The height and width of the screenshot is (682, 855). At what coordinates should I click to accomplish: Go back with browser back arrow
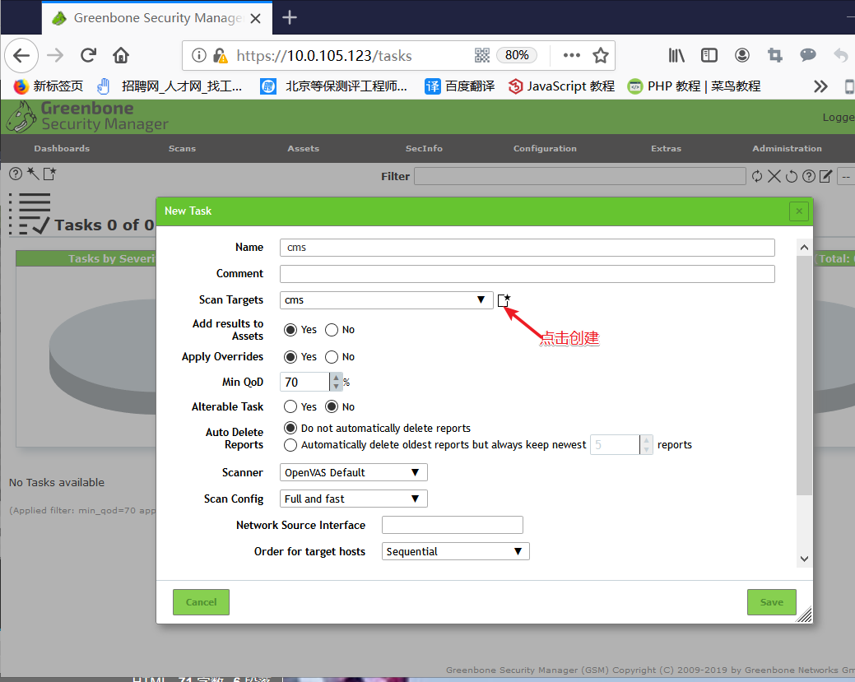point(21,55)
